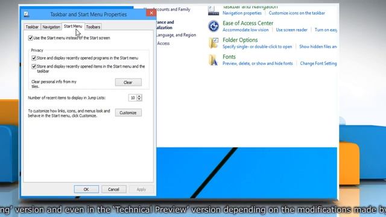Image resolution: width=386 pixels, height=217 pixels.
Task: Open the Folder Options icon
Action: [x=214, y=43]
